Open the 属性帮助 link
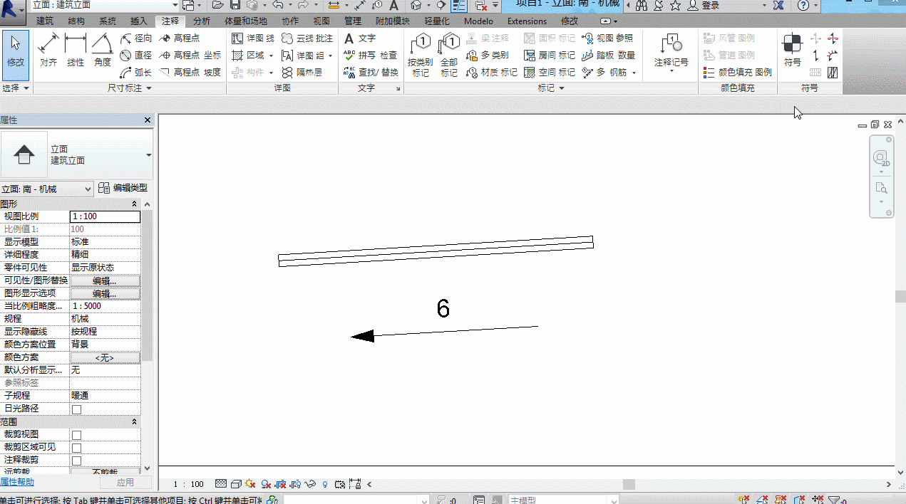The width and height of the screenshot is (906, 504). 17,483
